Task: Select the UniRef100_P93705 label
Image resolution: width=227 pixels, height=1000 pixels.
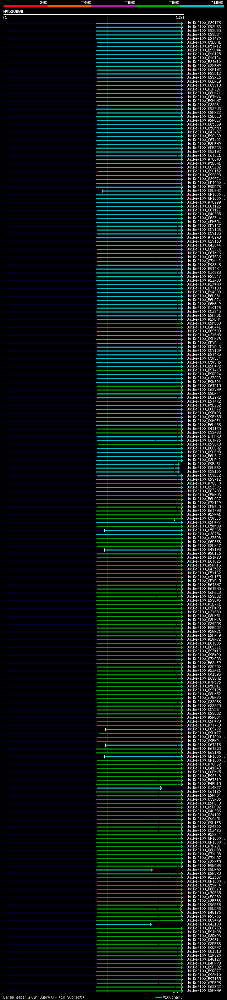Action: click(x=204, y=917)
